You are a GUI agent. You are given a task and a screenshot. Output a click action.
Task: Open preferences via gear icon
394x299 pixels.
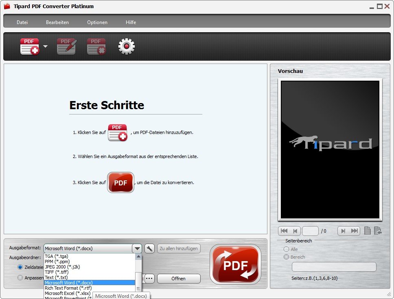pos(127,46)
